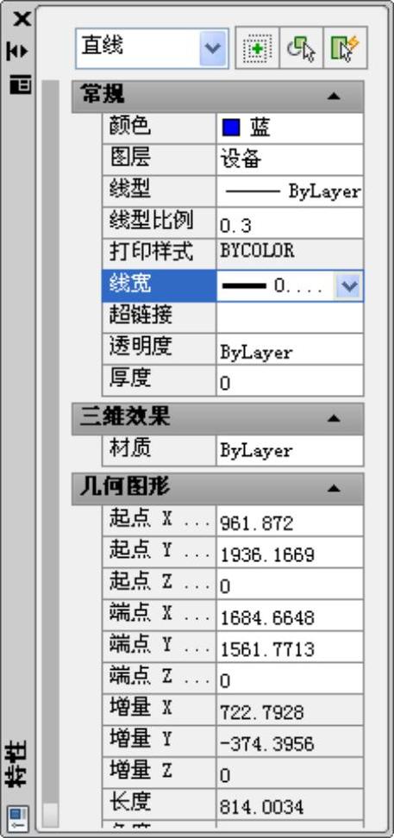
Task: Collapse the 常规 section
Action: pyautogui.click(x=334, y=97)
